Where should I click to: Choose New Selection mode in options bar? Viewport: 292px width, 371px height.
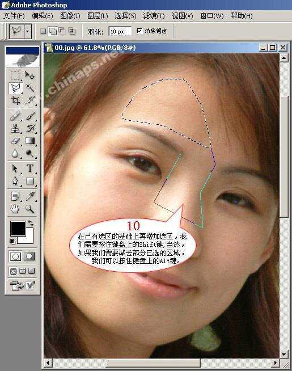(43, 31)
